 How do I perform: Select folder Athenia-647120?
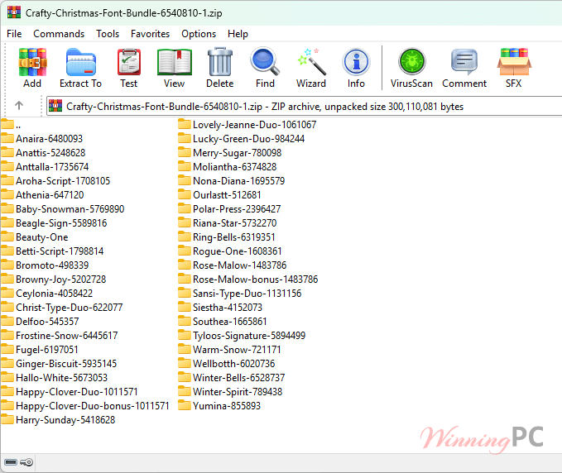tap(42, 195)
